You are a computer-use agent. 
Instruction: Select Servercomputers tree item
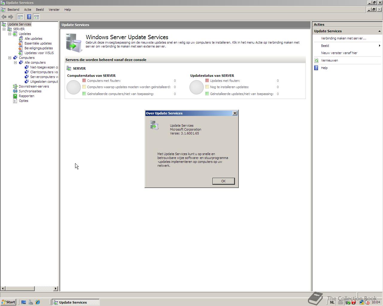[x=44, y=77]
